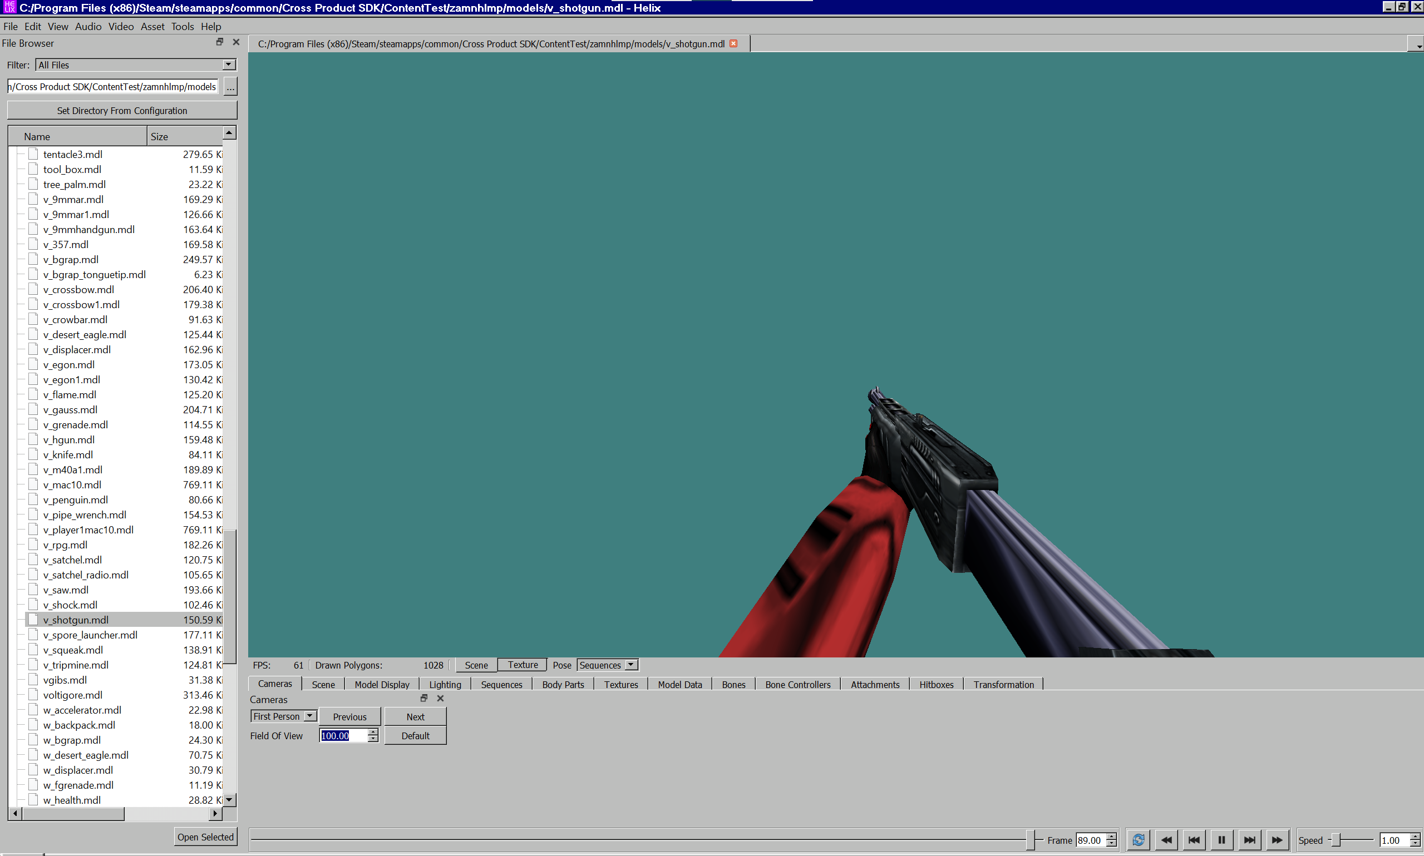1424x856 pixels.
Task: Increase Field Of View stepper value
Action: click(x=373, y=732)
